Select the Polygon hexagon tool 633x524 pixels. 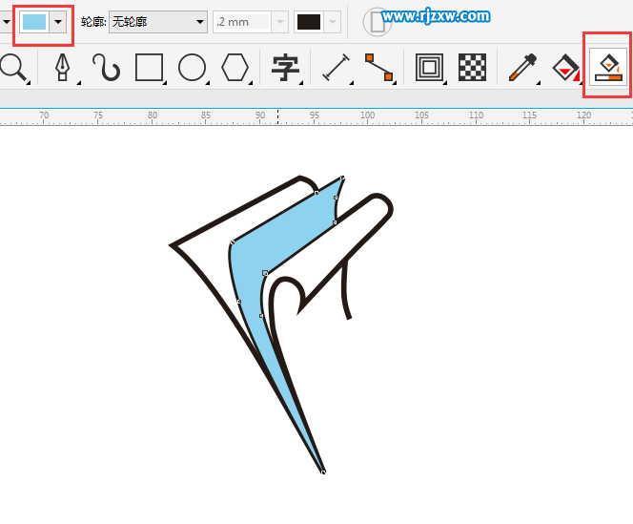(x=235, y=68)
